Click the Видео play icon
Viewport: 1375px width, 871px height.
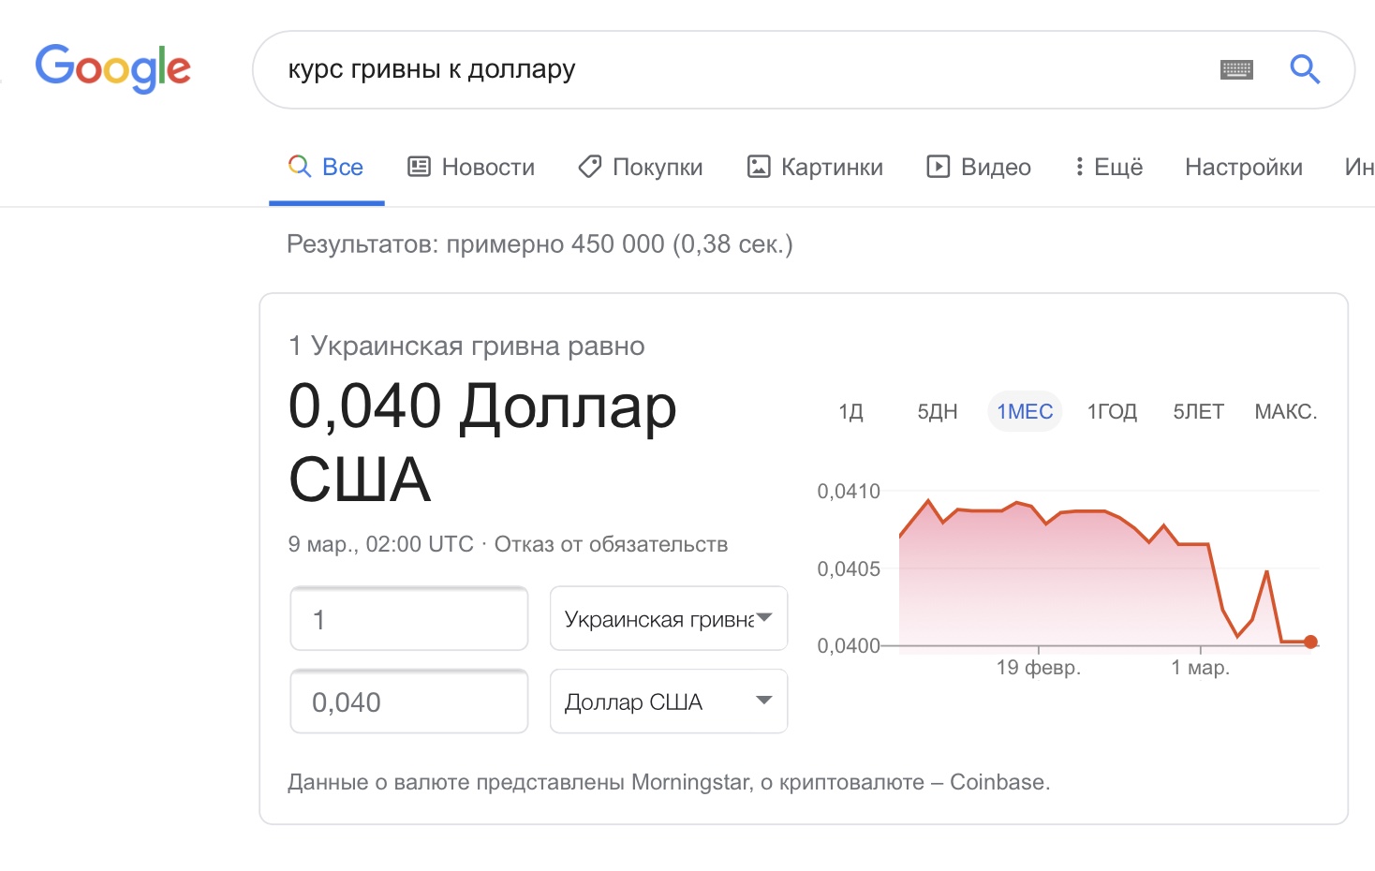[x=938, y=167]
